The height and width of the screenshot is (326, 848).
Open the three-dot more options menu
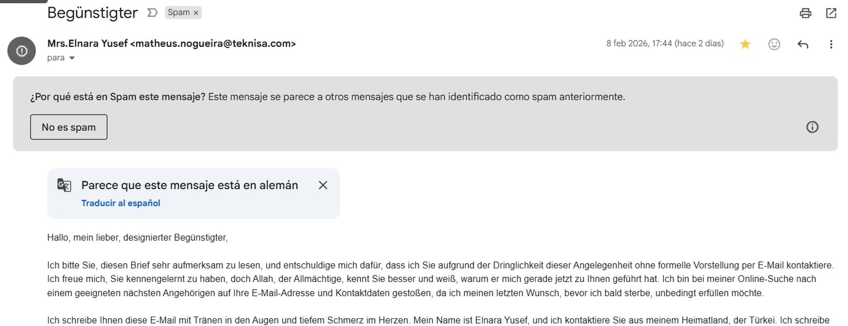click(x=831, y=44)
